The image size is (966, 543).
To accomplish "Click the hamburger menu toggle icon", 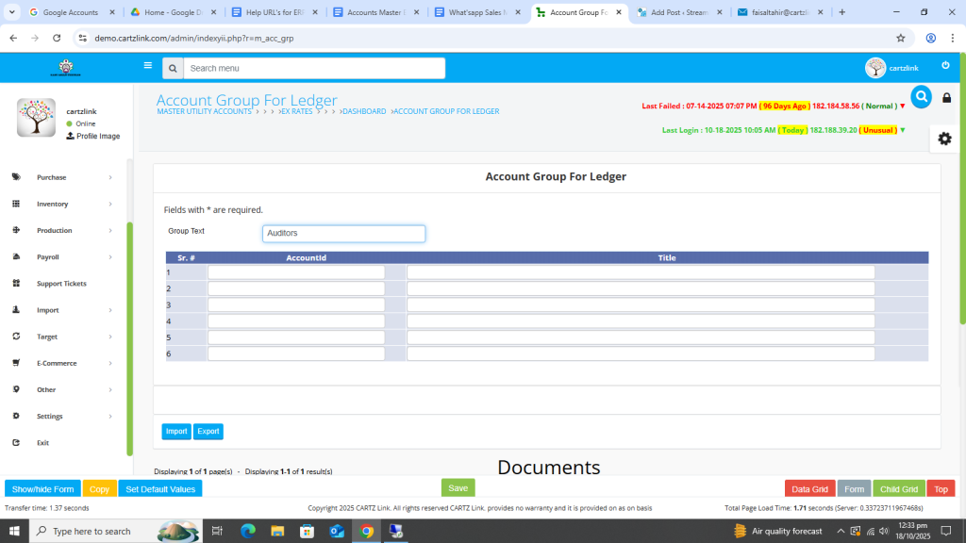I will click(x=147, y=66).
